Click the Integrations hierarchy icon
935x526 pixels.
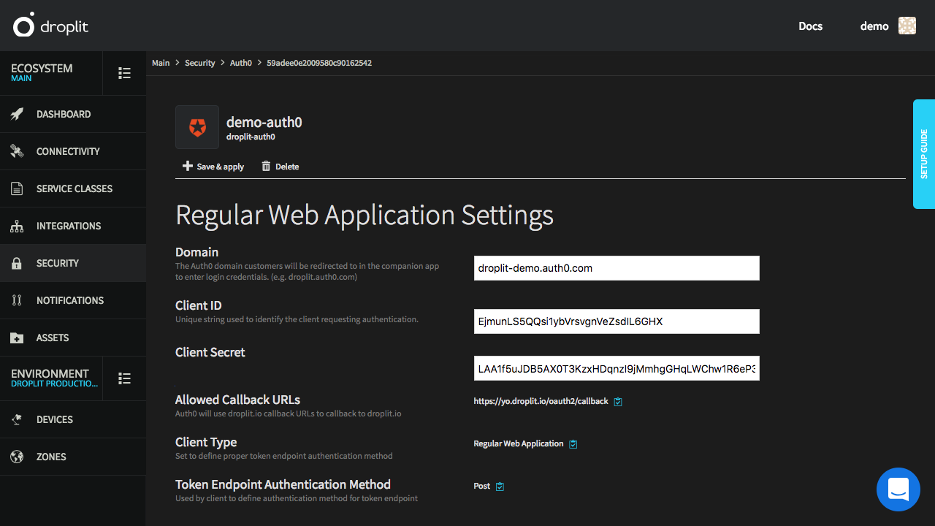click(x=17, y=226)
